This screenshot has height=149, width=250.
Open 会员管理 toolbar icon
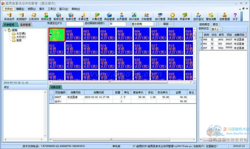(x=122, y=17)
